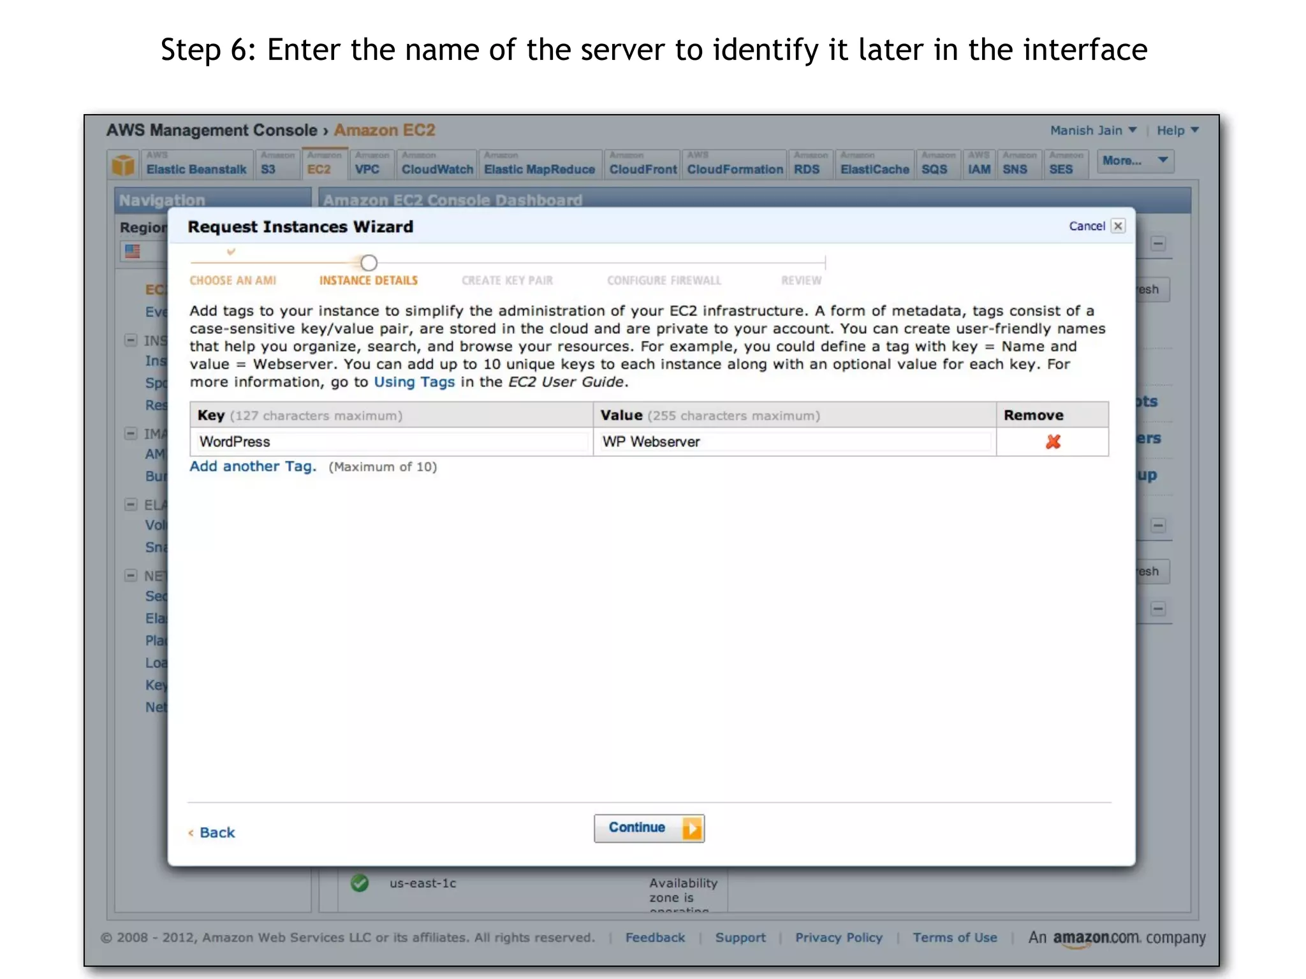Open the Help dropdown menu
This screenshot has height=979, width=1306.
1177,131
